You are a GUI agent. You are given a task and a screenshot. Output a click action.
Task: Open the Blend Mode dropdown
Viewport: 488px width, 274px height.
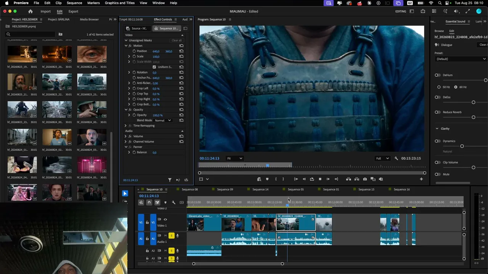pyautogui.click(x=163, y=120)
